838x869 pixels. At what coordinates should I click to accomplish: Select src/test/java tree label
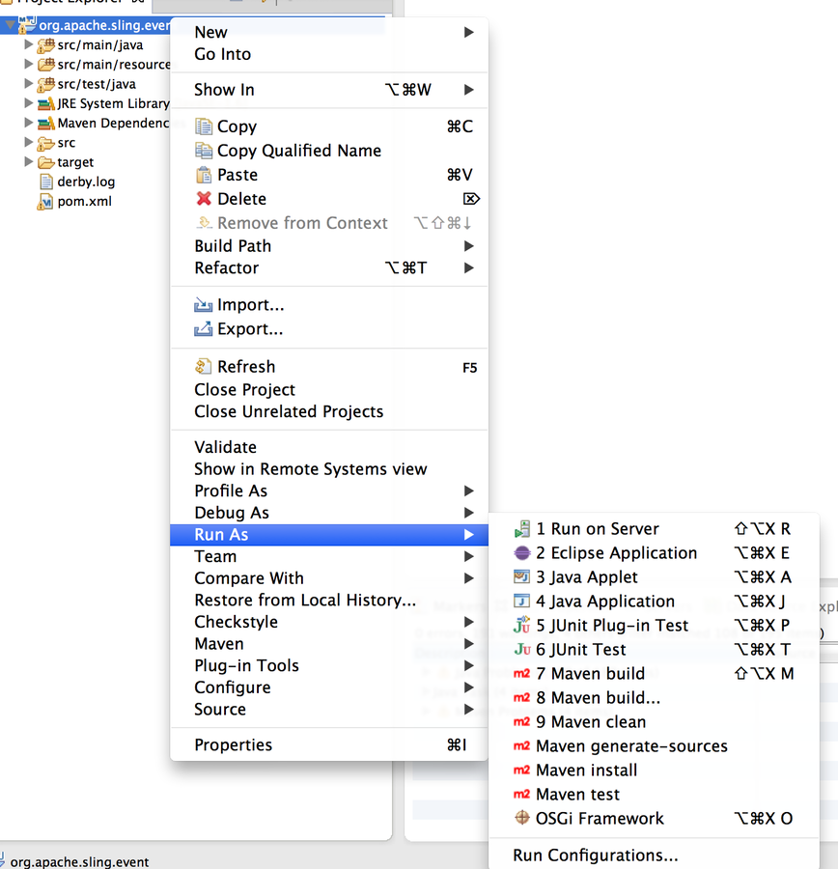[97, 84]
